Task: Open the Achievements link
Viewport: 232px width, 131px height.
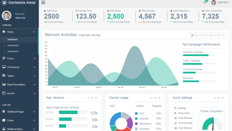Action: click(x=185, y=123)
